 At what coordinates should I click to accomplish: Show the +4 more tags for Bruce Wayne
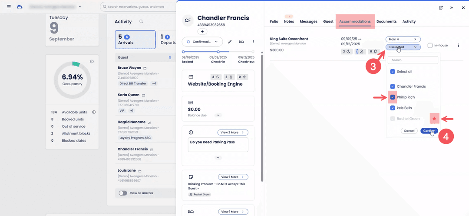click(154, 83)
